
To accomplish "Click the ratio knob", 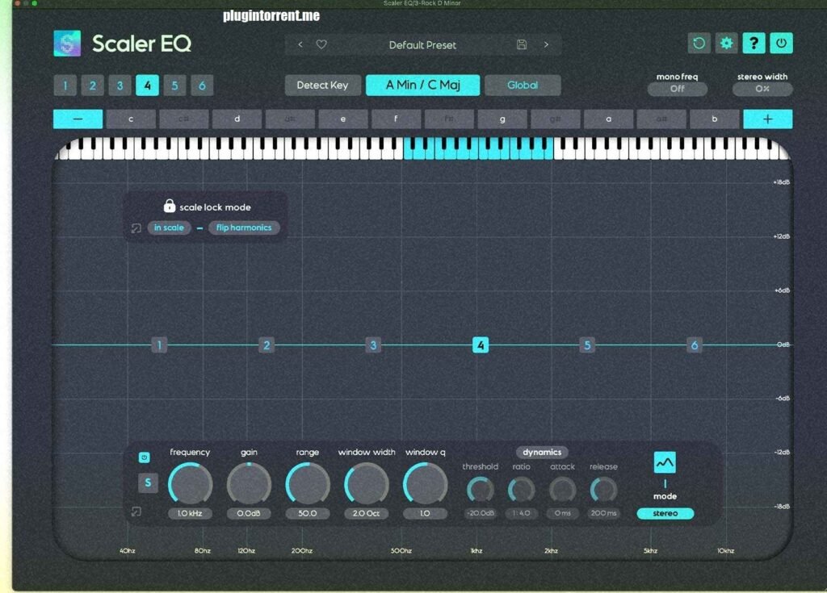I will [521, 490].
